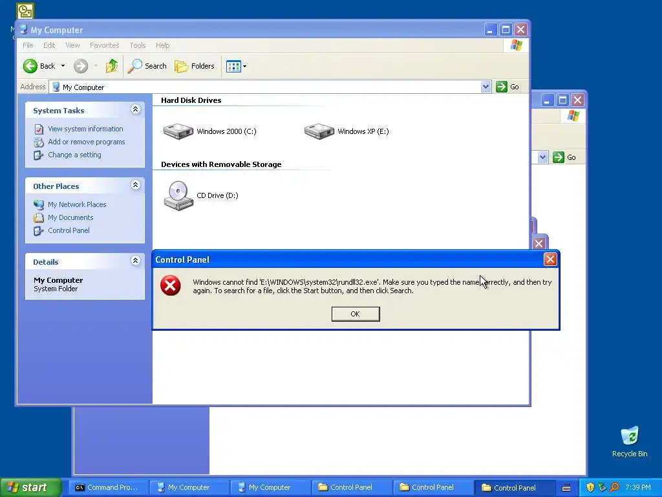Click the Back arrow button
This screenshot has width=662, height=497.
pos(30,66)
